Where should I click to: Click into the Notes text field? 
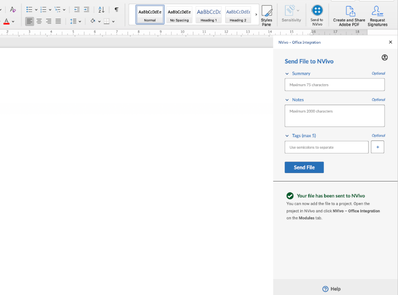point(334,116)
